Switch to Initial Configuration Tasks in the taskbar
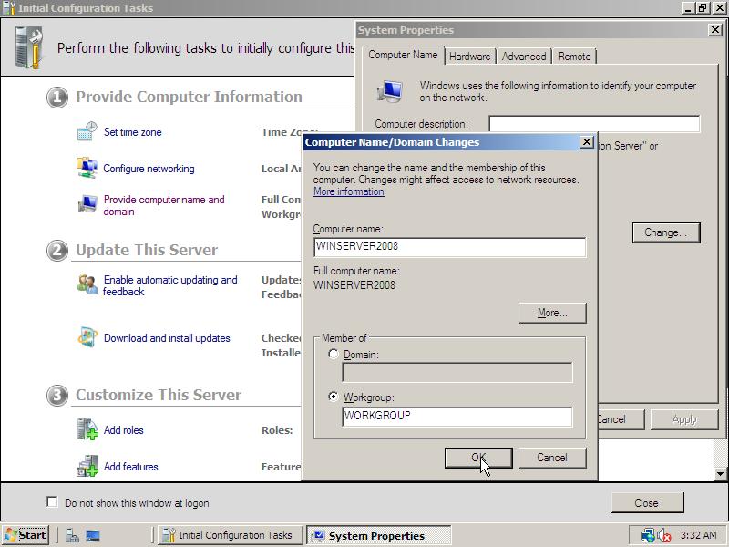729x547 pixels. click(x=231, y=535)
